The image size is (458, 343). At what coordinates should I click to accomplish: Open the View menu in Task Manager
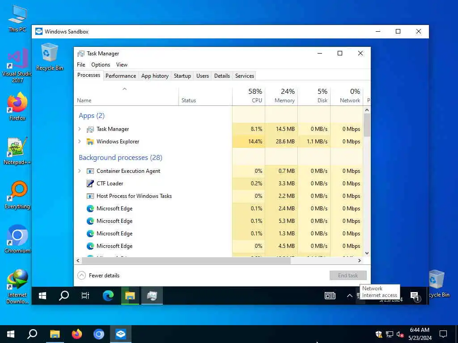click(122, 65)
